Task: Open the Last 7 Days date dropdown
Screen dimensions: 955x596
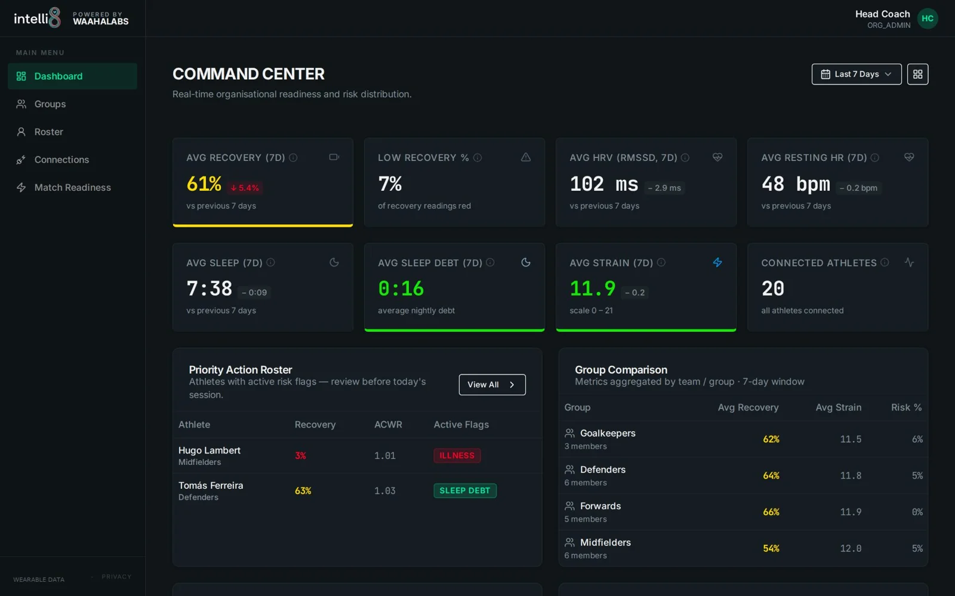Action: pyautogui.click(x=857, y=74)
